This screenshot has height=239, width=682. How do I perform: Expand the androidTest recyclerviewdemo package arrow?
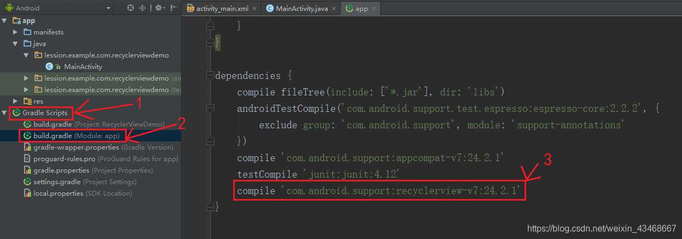pos(26,78)
